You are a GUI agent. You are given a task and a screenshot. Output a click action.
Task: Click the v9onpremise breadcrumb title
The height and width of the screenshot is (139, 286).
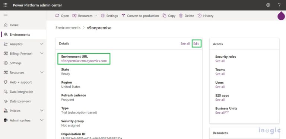[99, 28]
